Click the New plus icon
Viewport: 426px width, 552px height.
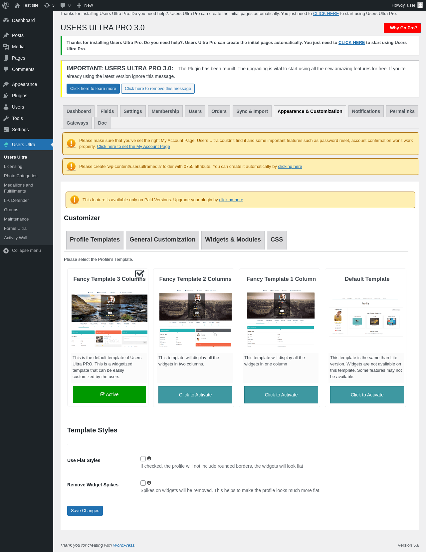79,5
